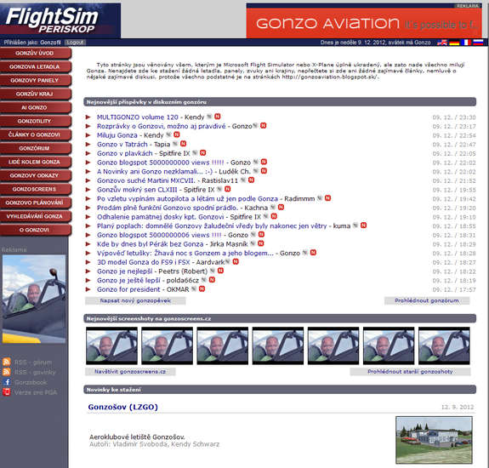Image resolution: width=489 pixels, height=468 pixels.
Task: Click Prohlédnout gonzórum button
Action: pyautogui.click(x=427, y=300)
